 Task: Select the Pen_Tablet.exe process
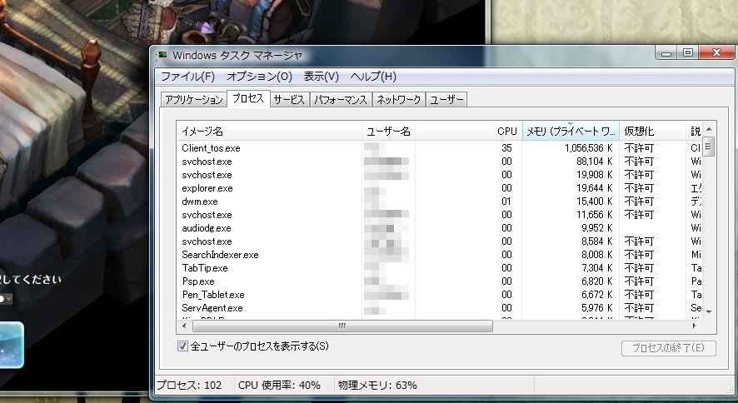pyautogui.click(x=440, y=295)
